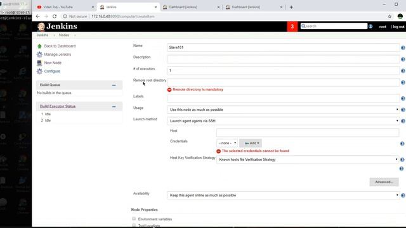Open help for Launch method
This screenshot has height=228, width=406.
click(x=403, y=121)
